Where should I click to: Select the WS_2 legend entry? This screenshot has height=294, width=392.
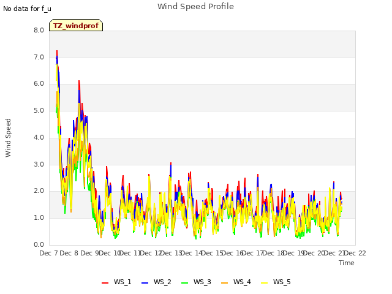(156, 282)
